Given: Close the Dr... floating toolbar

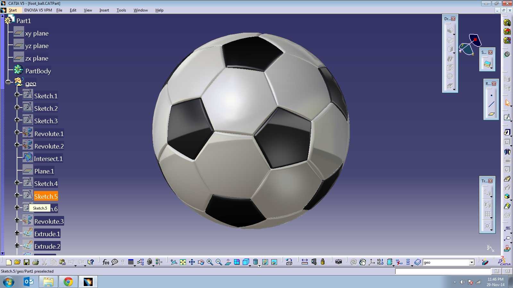Looking at the screenshot, I should pyautogui.click(x=453, y=19).
